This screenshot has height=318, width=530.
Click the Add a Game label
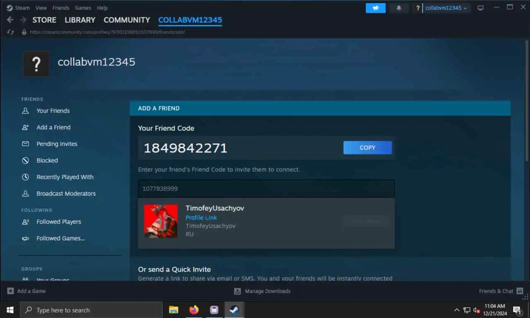pyautogui.click(x=31, y=291)
